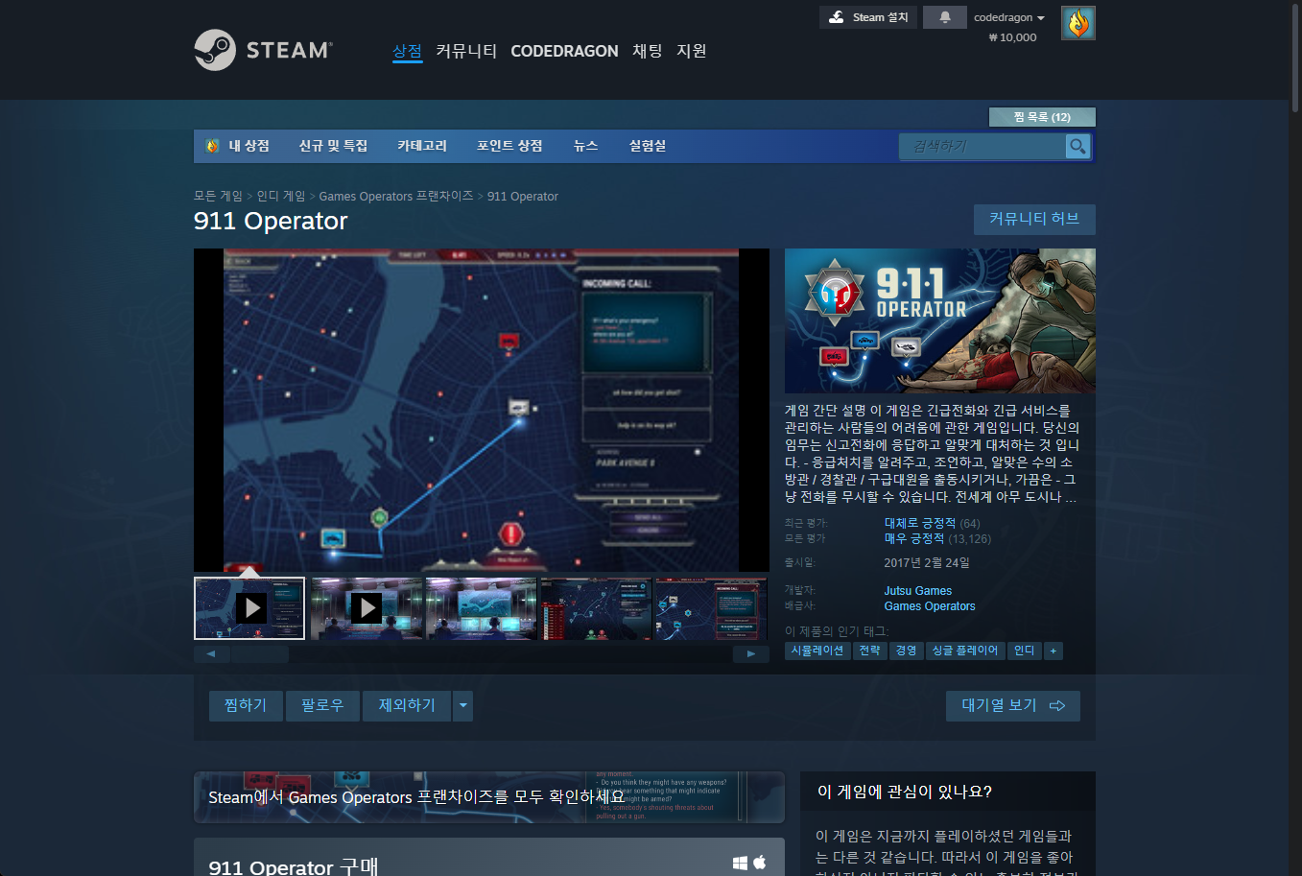
Task: Open the Games Operators publisher link
Action: 930,606
